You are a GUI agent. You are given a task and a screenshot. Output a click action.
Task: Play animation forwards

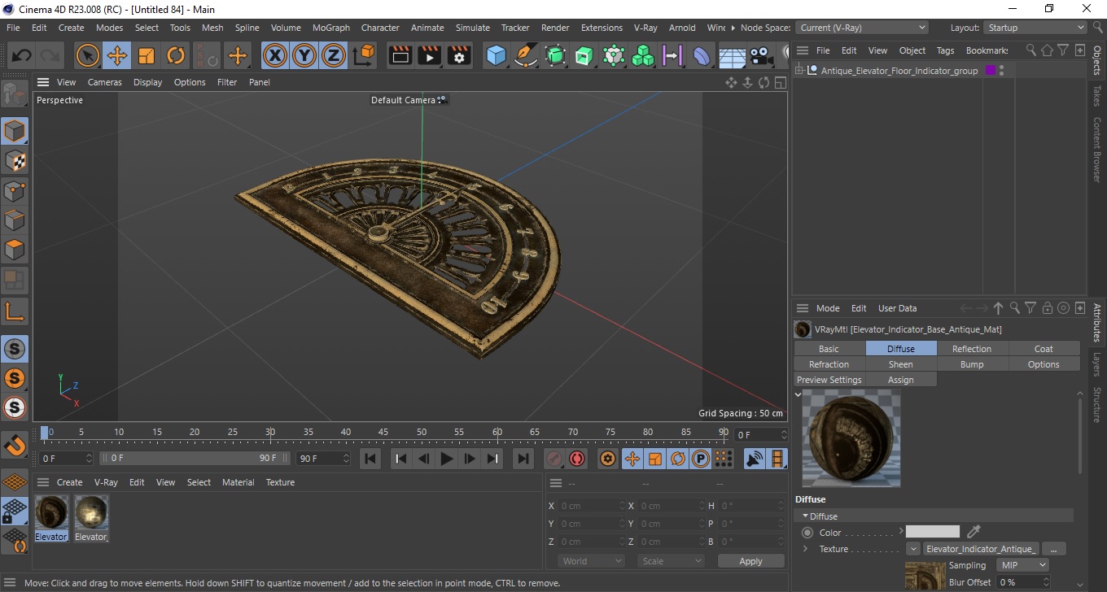tap(446, 459)
